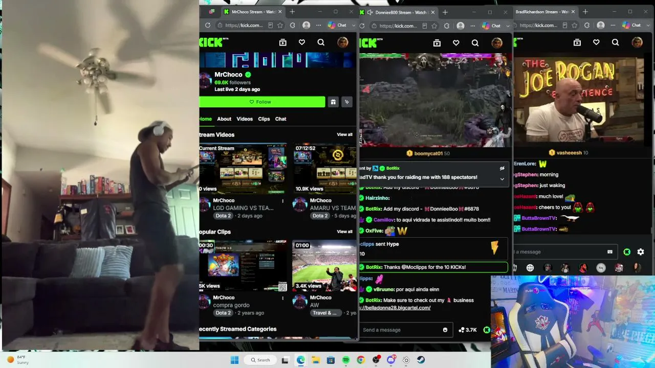Open the globe emote category in BradRichardson chat
Screen dimensions: 655x368
pyautogui.click(x=530, y=268)
